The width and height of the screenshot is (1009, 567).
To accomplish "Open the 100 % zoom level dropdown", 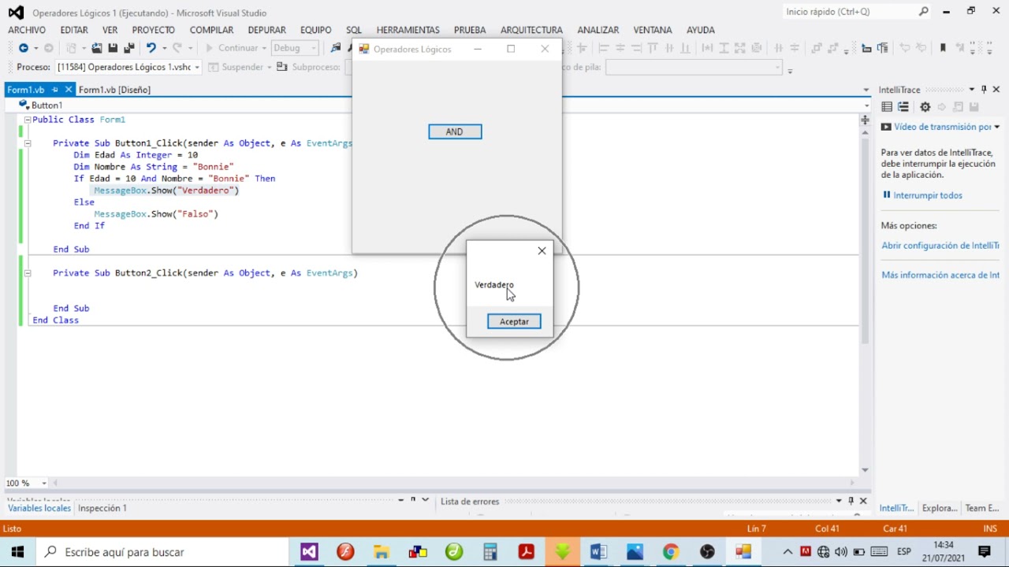I will point(44,483).
